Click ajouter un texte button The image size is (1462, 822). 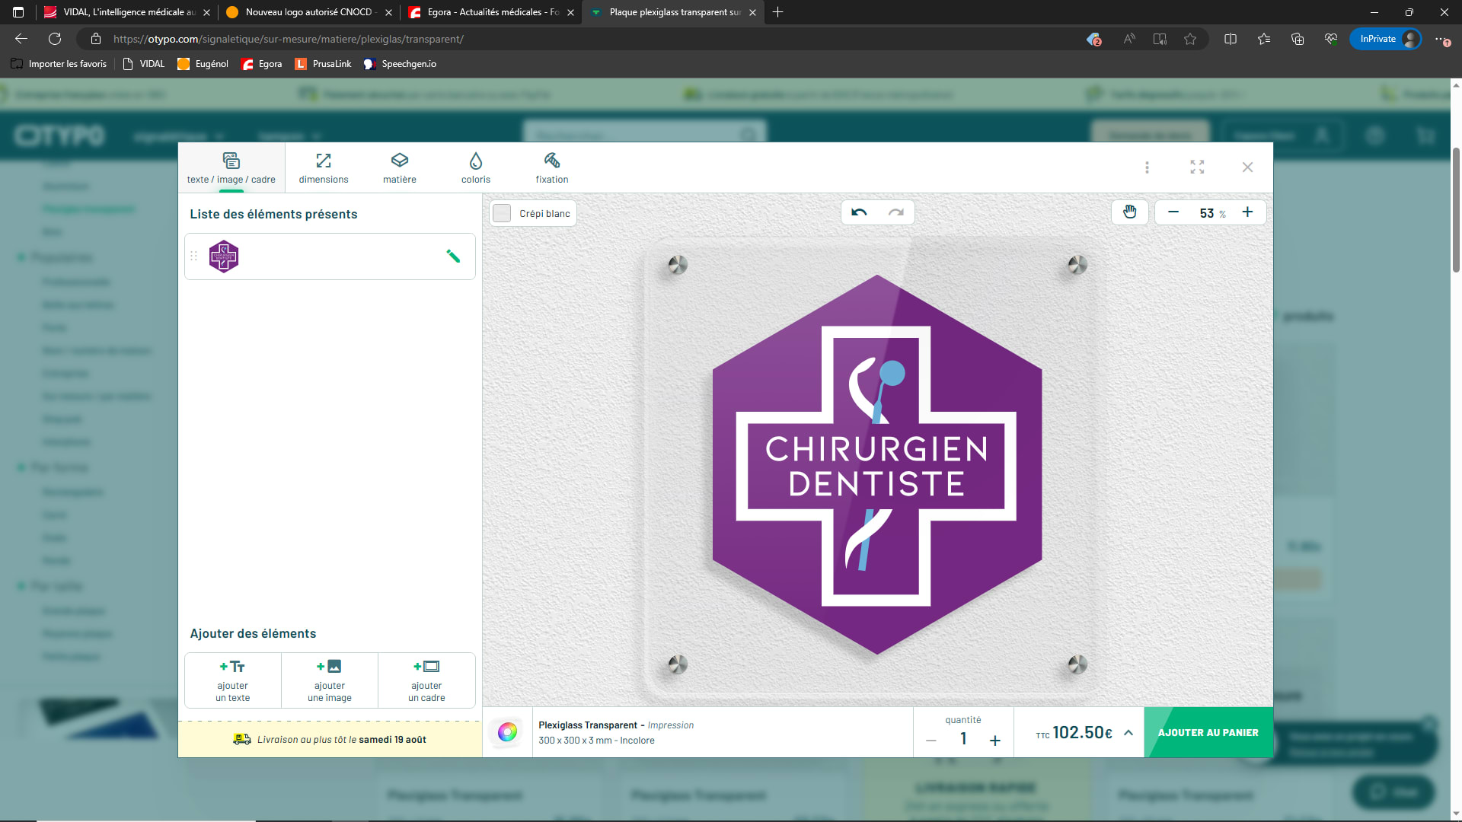[x=233, y=680]
